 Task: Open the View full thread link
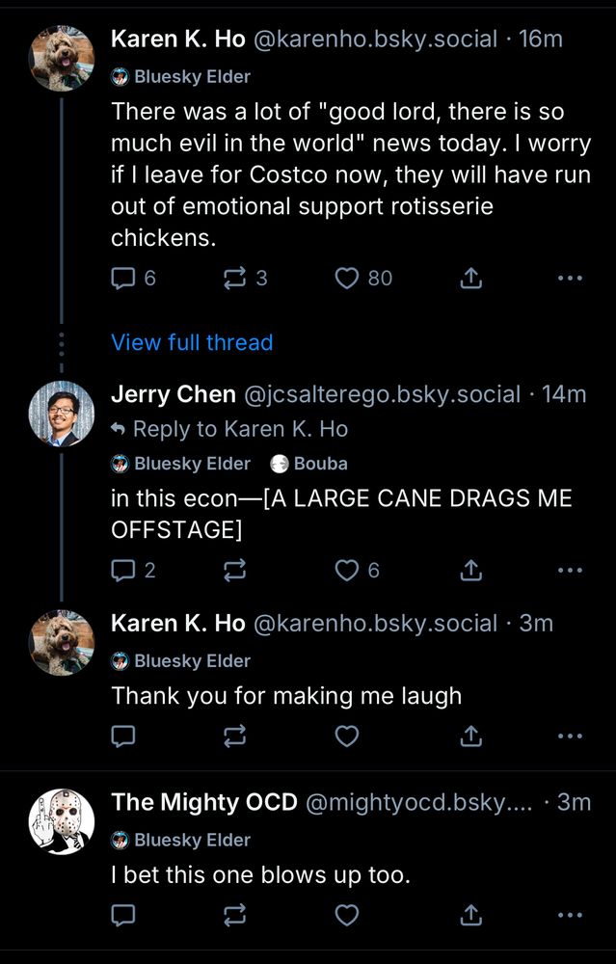192,342
